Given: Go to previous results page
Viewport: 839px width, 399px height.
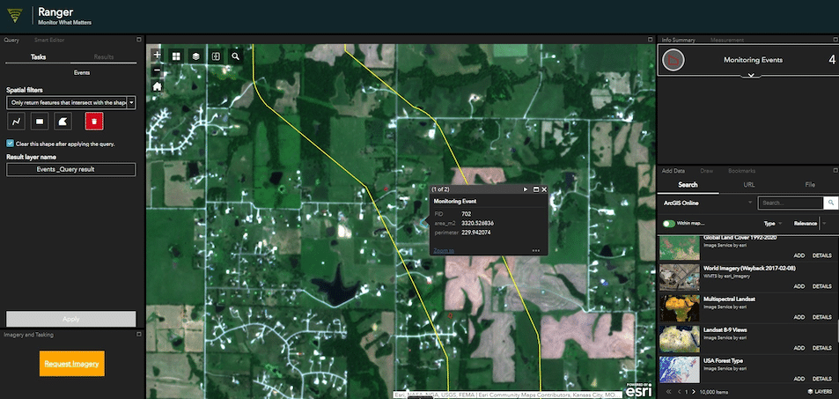Looking at the screenshot, I should (679, 392).
